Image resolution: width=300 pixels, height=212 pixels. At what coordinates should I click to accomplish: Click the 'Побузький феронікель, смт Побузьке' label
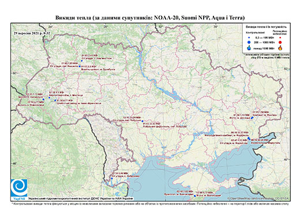(x=165, y=127)
